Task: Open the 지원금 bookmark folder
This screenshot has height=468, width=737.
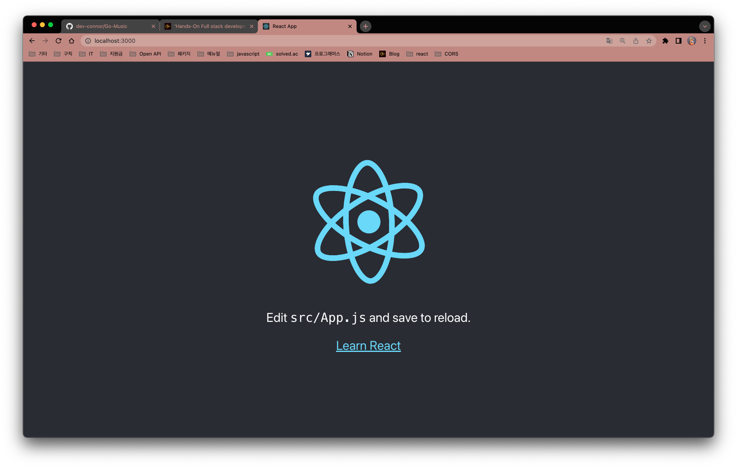Action: [x=111, y=54]
